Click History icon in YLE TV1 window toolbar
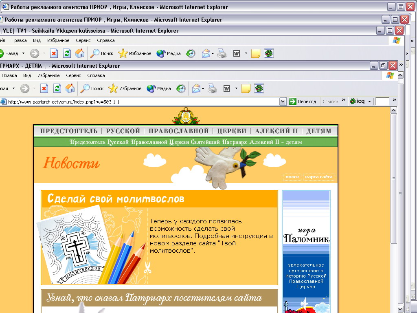Screen dimensions: 417x313 click(191, 53)
